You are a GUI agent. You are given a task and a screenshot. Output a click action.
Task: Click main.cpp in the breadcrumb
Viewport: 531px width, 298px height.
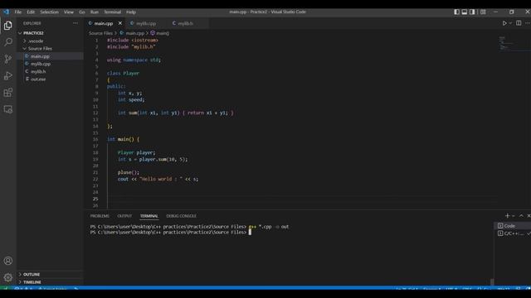pyautogui.click(x=134, y=33)
